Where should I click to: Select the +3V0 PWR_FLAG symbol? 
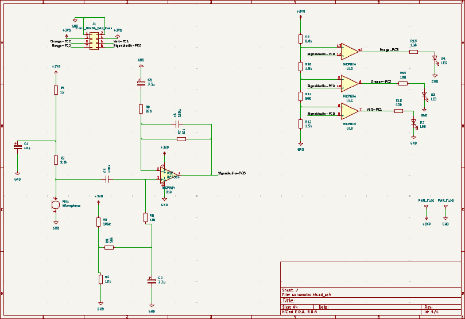(x=426, y=209)
